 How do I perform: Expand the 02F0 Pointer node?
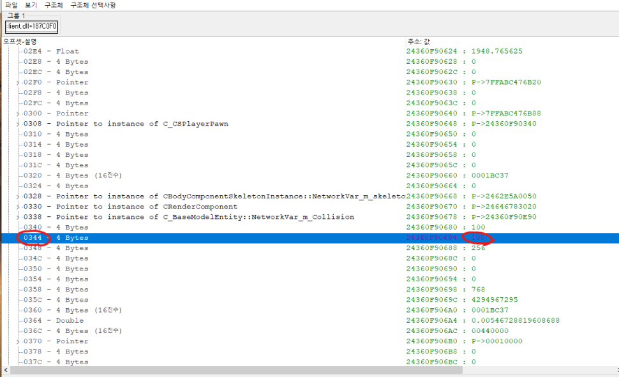[18, 82]
